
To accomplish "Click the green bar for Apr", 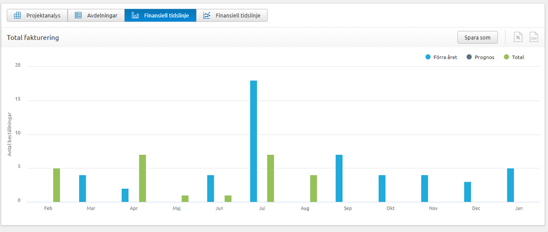I will pos(142,178).
